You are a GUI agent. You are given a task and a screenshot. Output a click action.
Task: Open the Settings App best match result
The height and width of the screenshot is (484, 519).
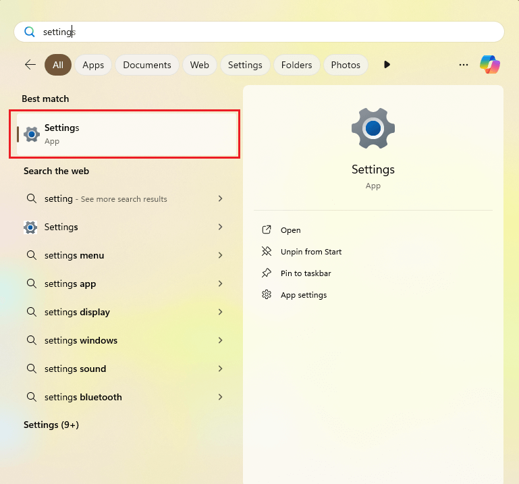(128, 134)
